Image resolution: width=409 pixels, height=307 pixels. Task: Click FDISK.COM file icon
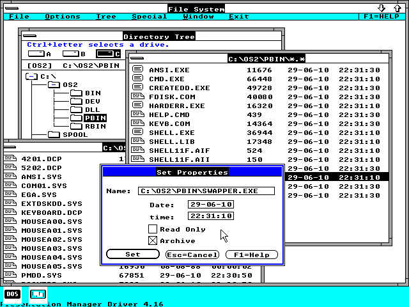pos(137,97)
